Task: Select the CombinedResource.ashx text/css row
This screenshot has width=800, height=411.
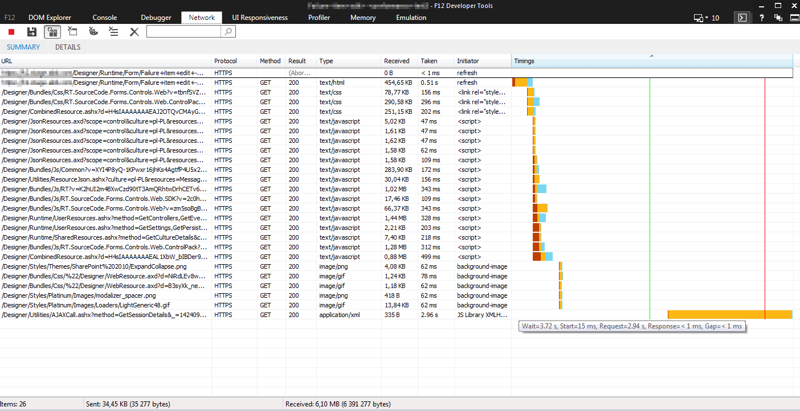Action: pos(397,112)
